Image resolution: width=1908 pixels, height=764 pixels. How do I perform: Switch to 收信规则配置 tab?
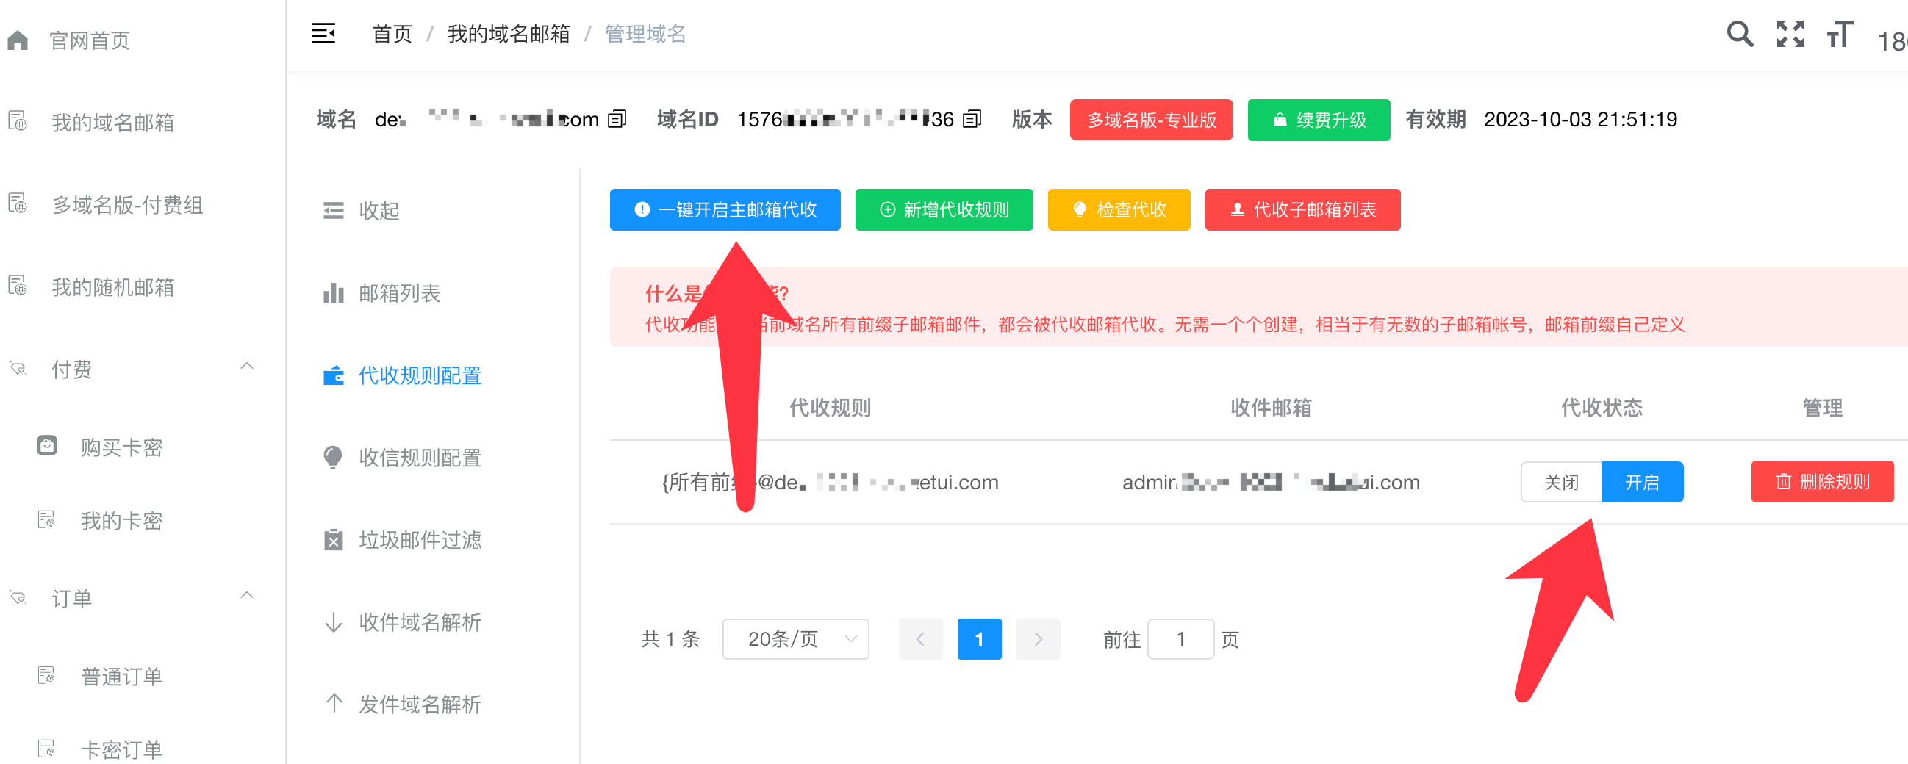coord(420,458)
